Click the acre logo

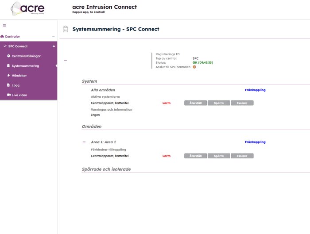click(x=27, y=8)
